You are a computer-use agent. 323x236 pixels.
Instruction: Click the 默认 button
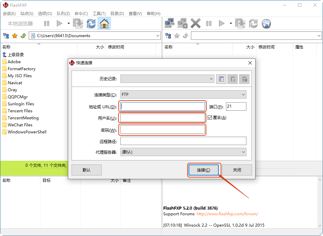pos(87,170)
